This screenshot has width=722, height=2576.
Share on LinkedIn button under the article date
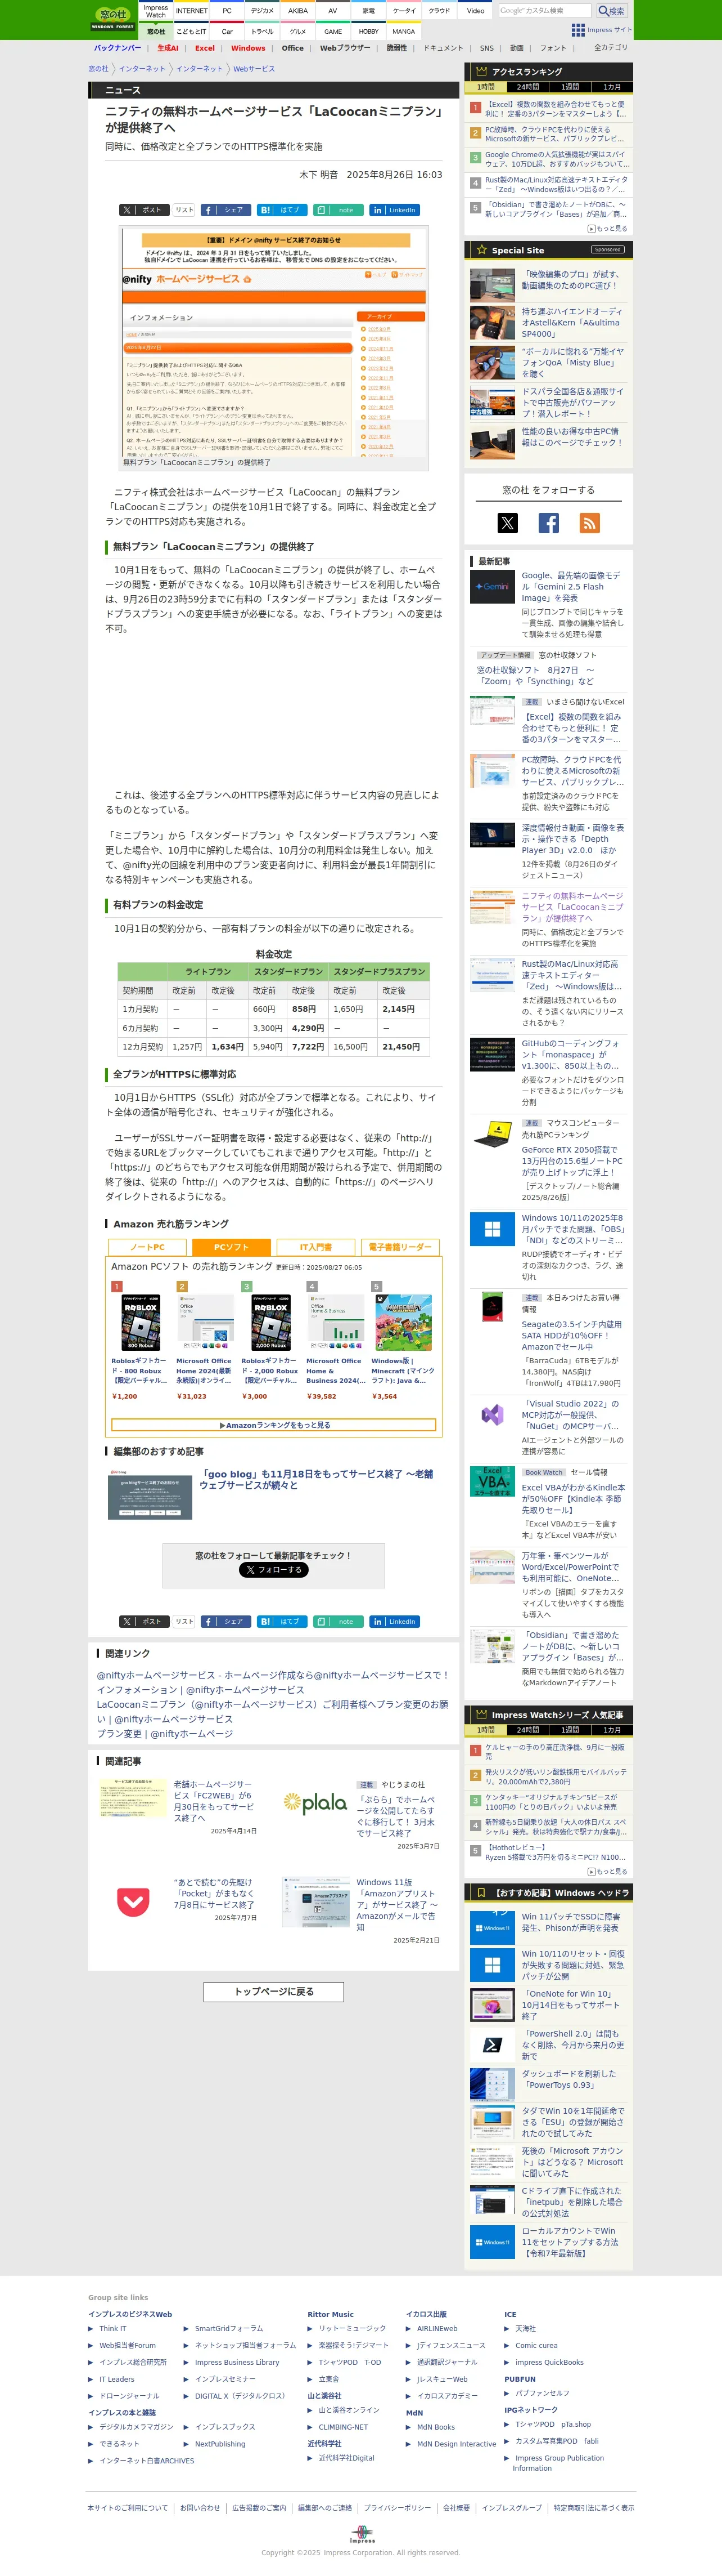point(394,210)
